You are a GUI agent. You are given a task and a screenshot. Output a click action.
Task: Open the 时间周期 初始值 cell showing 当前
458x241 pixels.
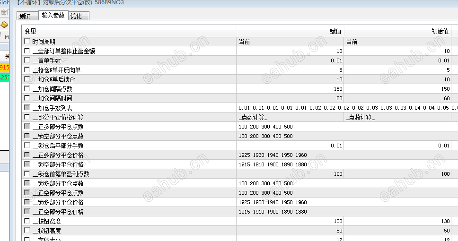tap(397, 42)
